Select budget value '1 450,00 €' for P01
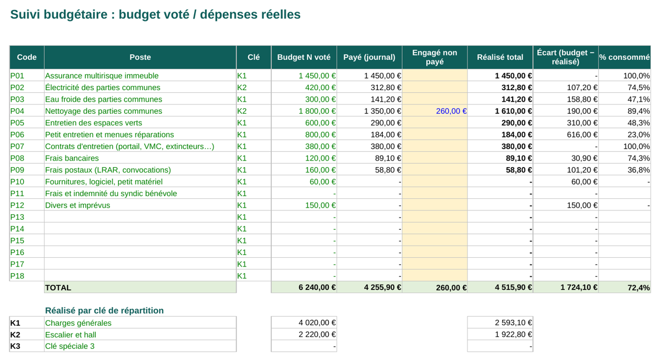The image size is (660, 361). [304, 76]
